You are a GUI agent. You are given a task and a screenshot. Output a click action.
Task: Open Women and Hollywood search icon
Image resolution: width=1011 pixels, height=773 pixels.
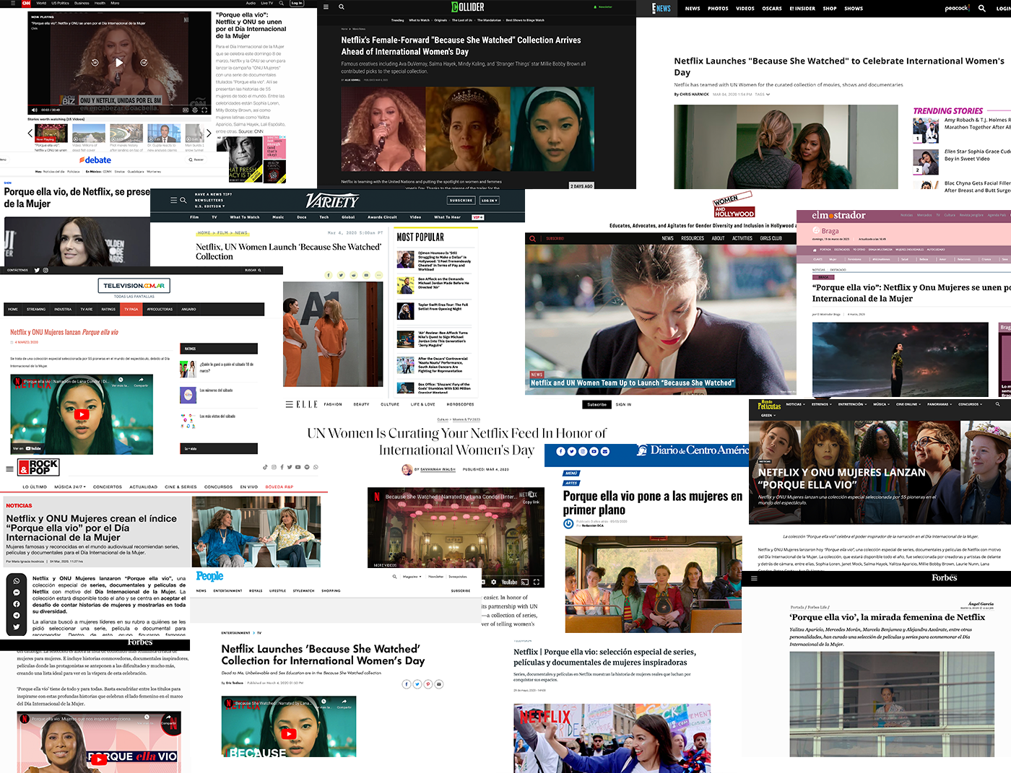pyautogui.click(x=532, y=238)
